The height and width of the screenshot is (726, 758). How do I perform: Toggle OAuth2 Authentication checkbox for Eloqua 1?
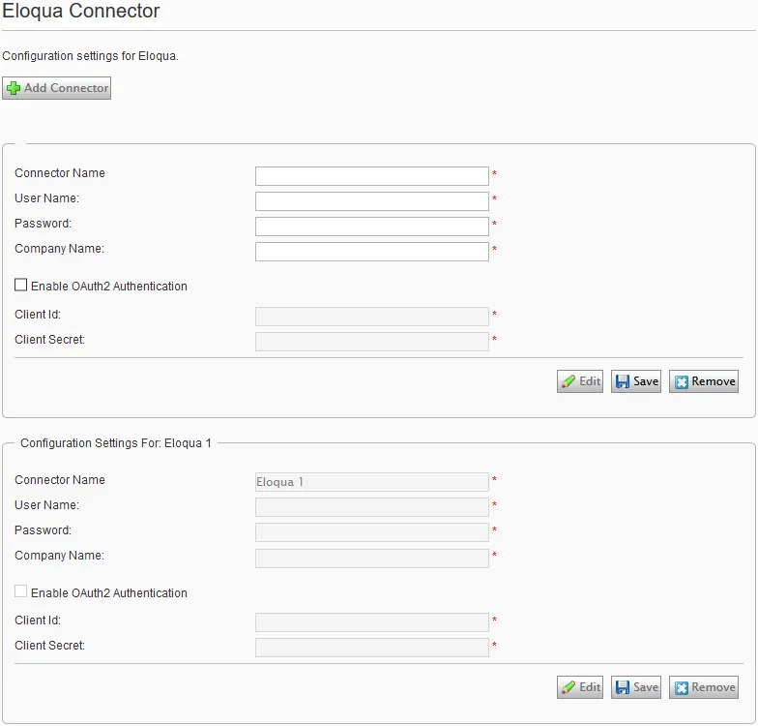pos(21,590)
